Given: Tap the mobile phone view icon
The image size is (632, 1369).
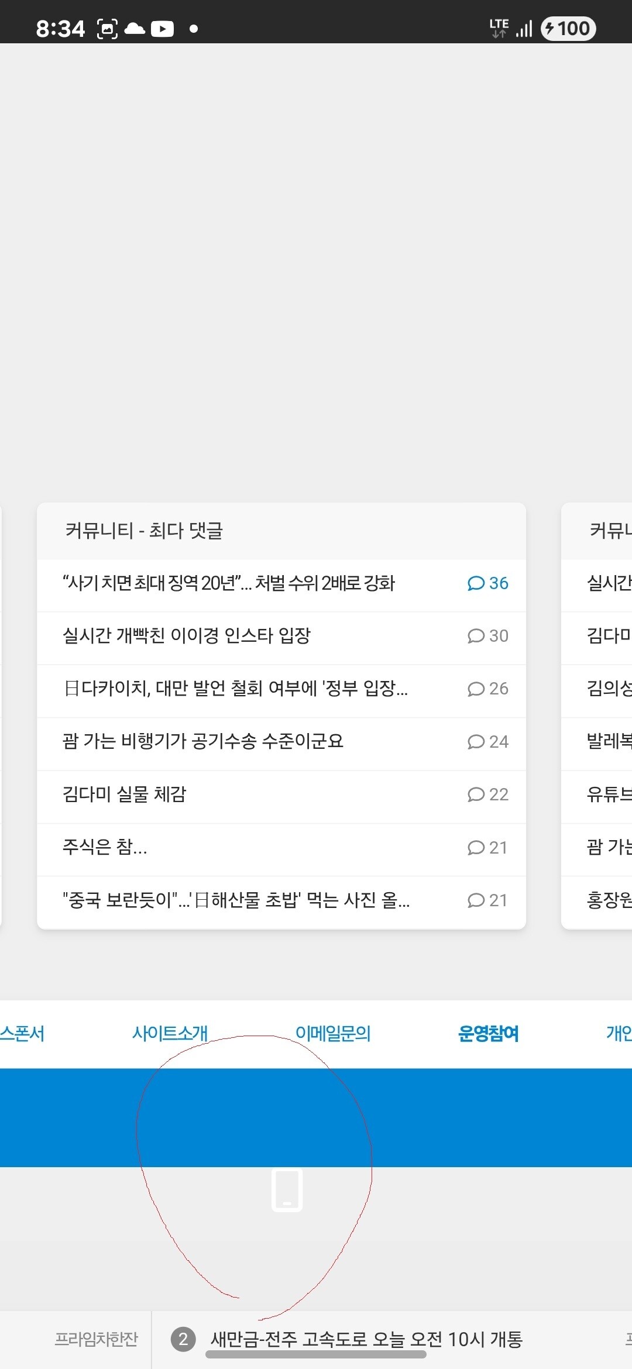Looking at the screenshot, I should [287, 1190].
